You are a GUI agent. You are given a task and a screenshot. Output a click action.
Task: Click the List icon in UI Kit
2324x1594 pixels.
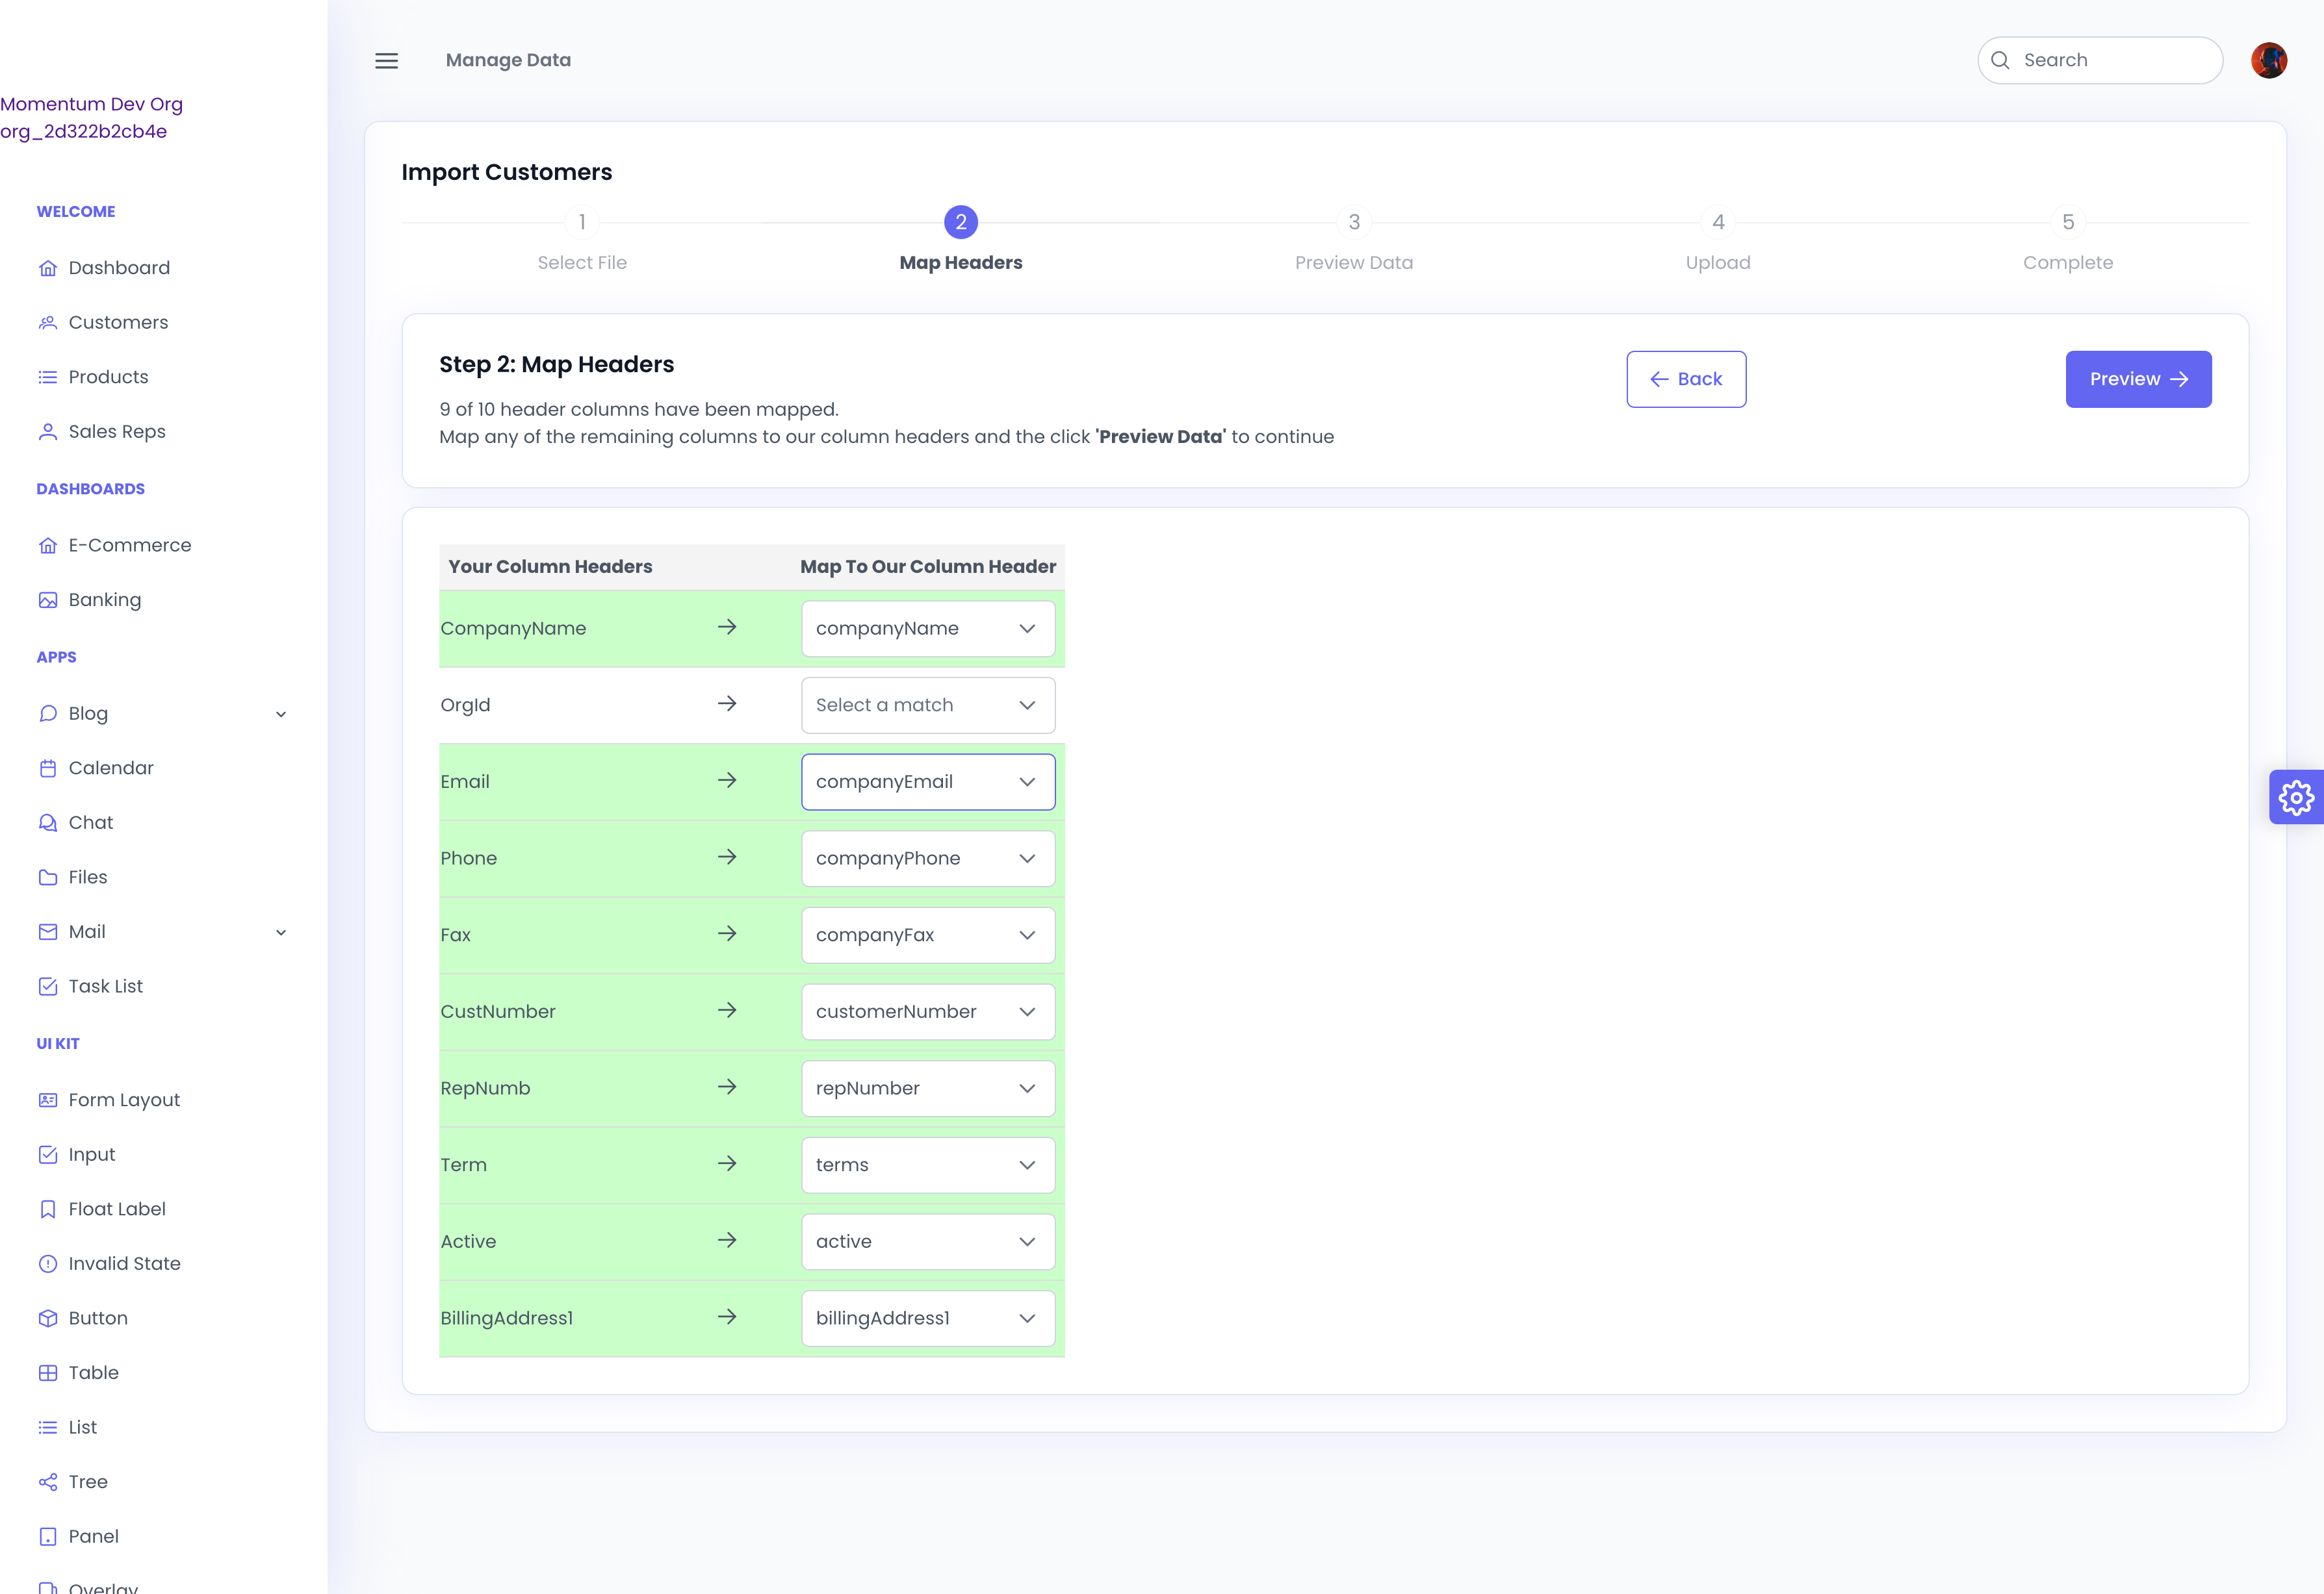[48, 1427]
